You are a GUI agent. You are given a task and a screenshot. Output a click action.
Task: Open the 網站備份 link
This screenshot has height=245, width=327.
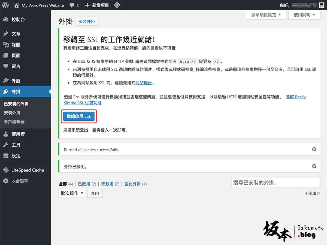click(x=144, y=83)
